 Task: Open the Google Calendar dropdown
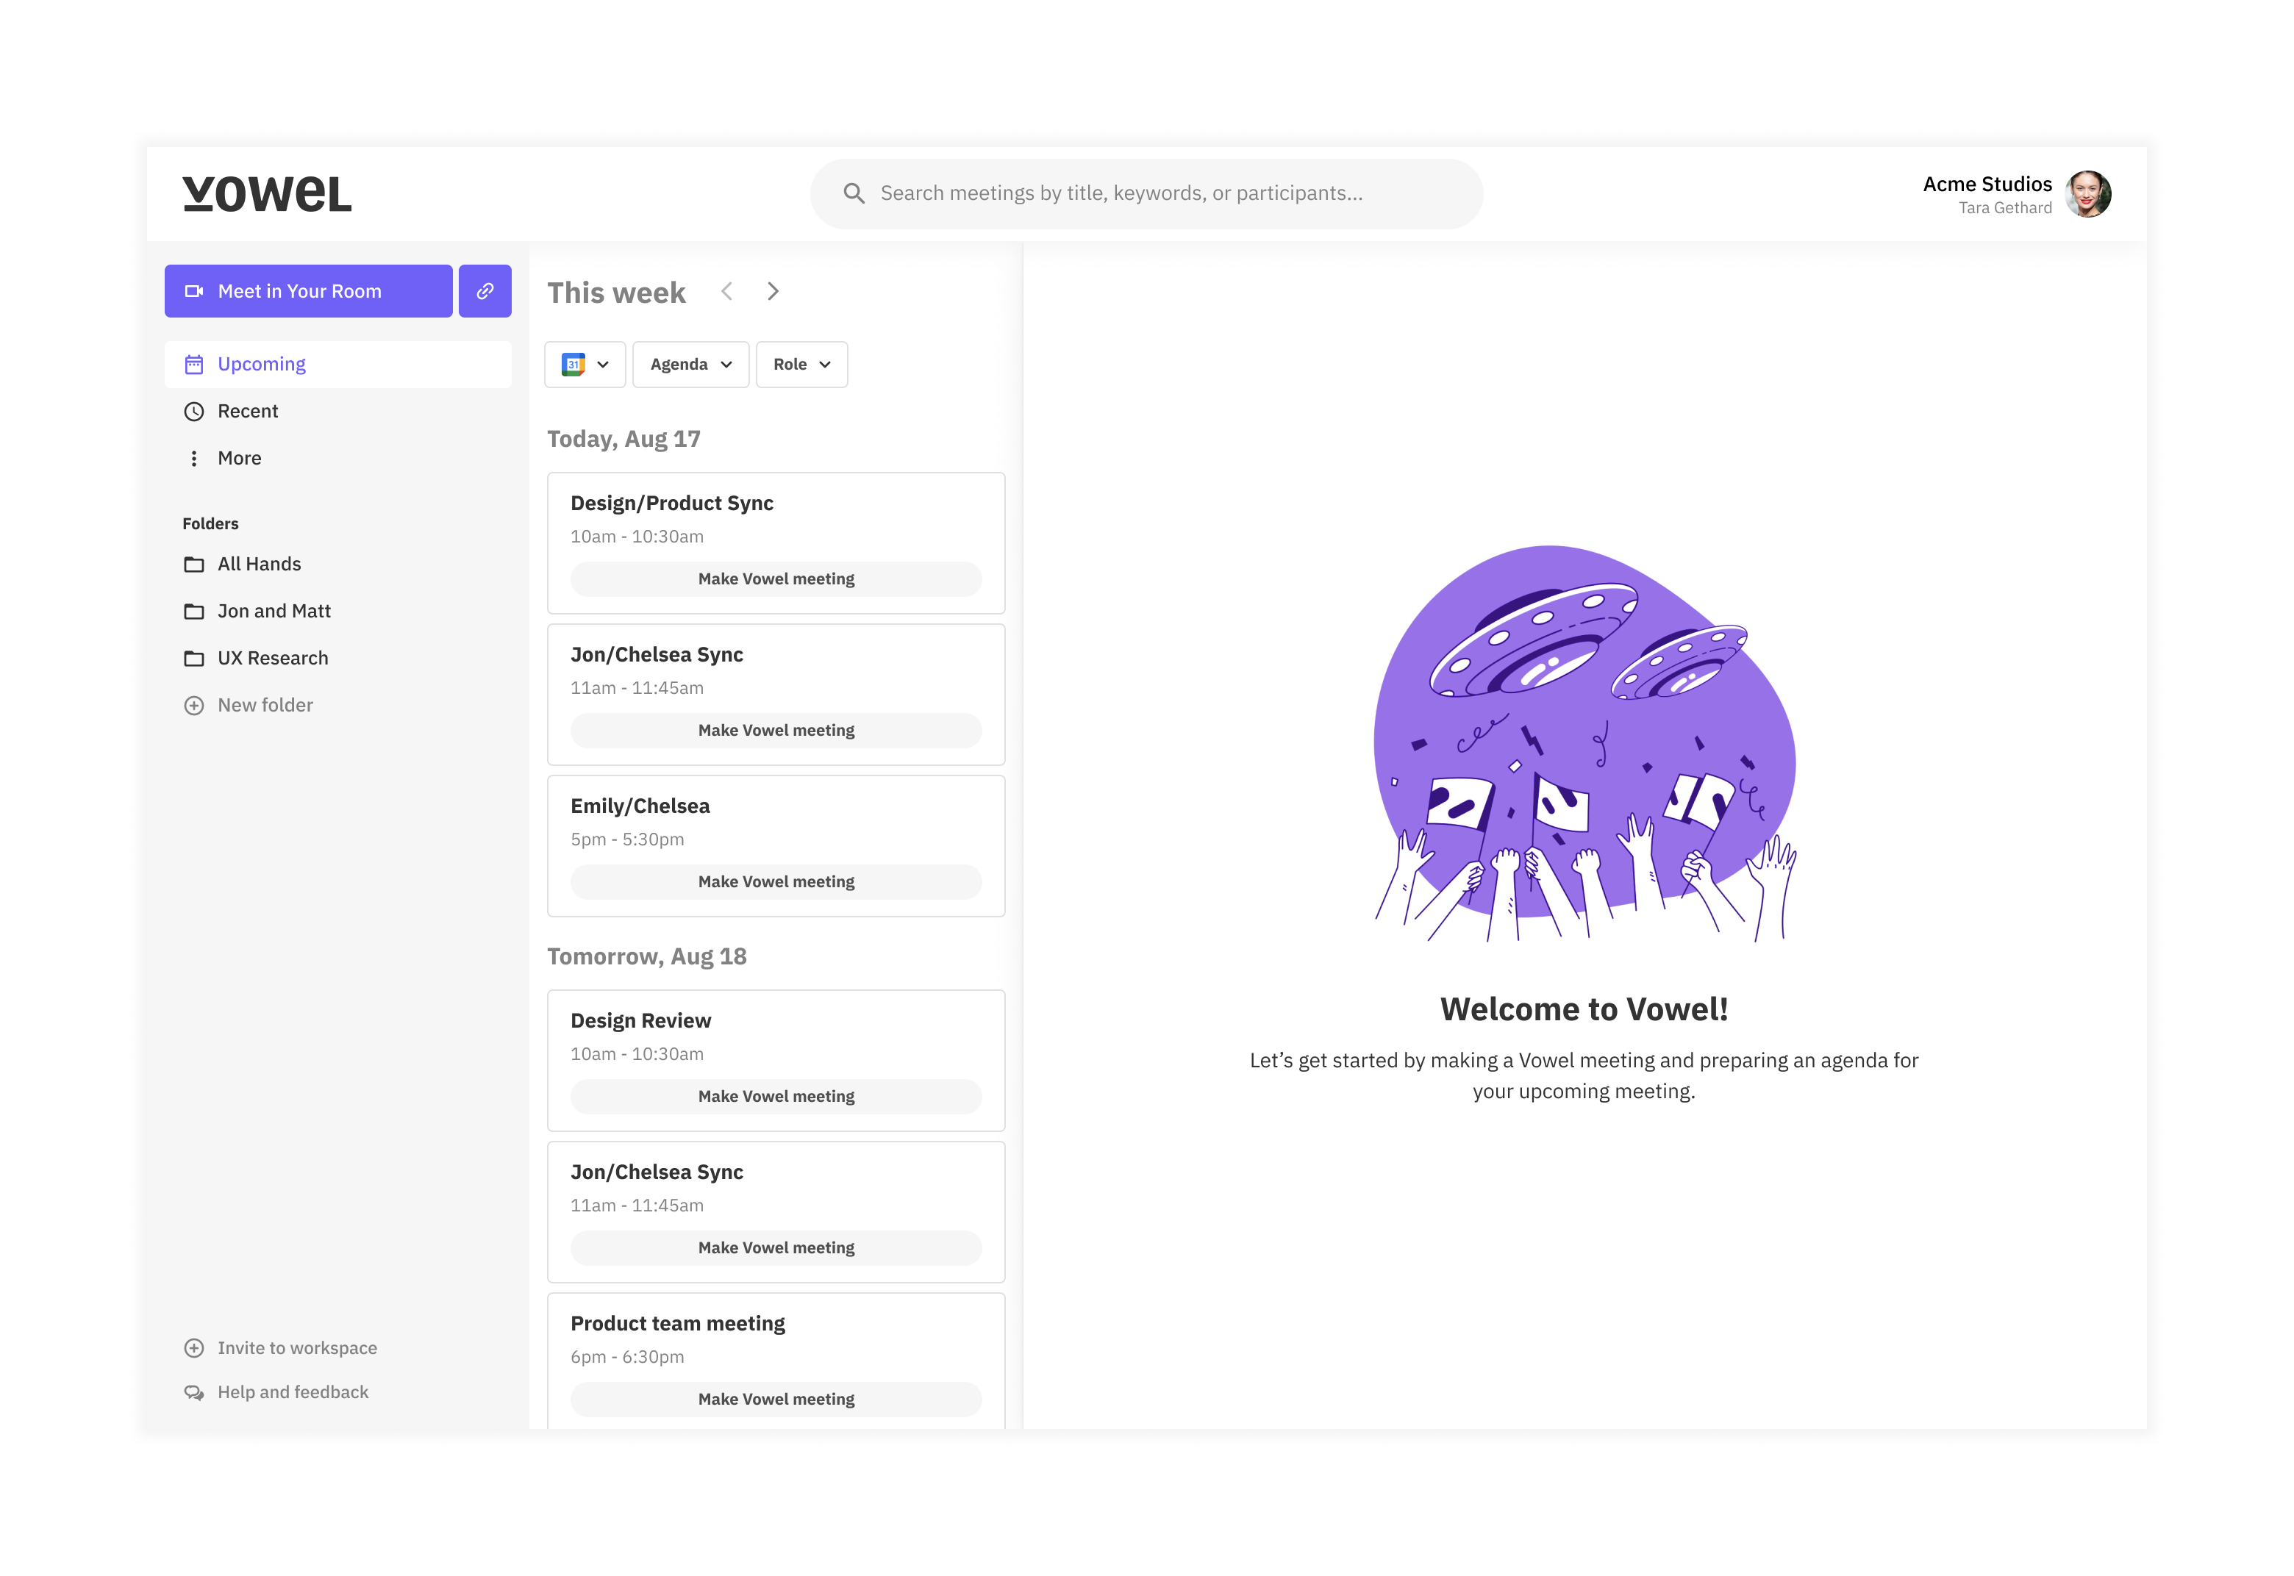[585, 365]
